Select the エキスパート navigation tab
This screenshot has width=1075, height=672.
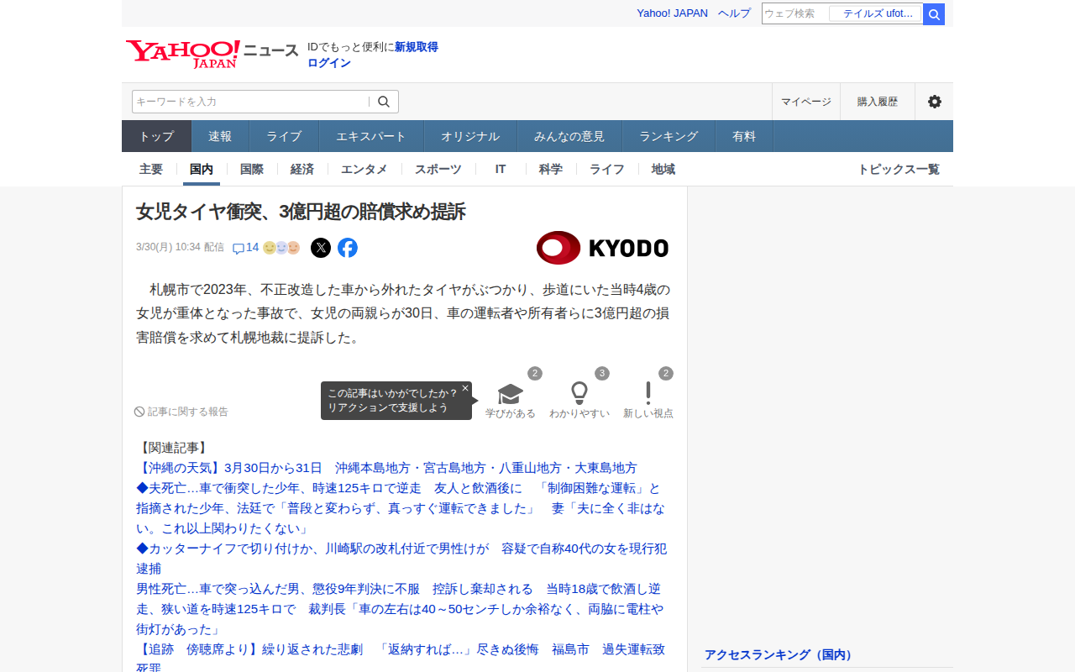coord(371,136)
